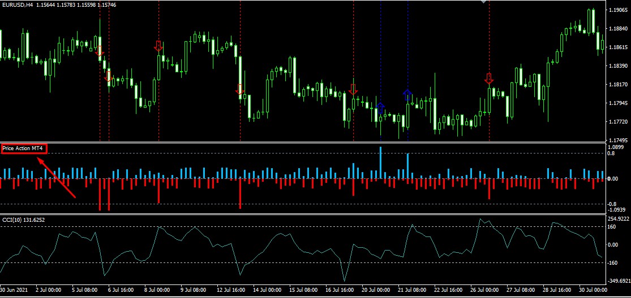Click the red sell arrow above 12 Jul 16:00
The width and height of the screenshot is (631, 298).
(x=240, y=89)
